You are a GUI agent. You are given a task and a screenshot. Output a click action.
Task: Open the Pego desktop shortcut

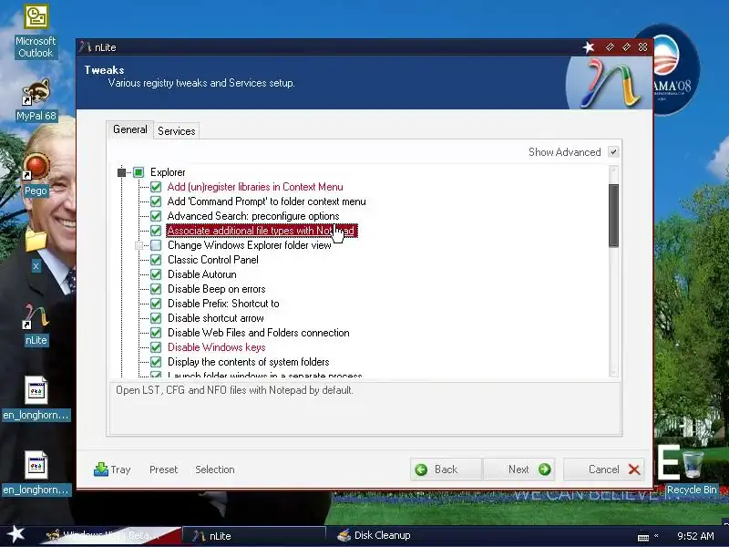point(36,175)
